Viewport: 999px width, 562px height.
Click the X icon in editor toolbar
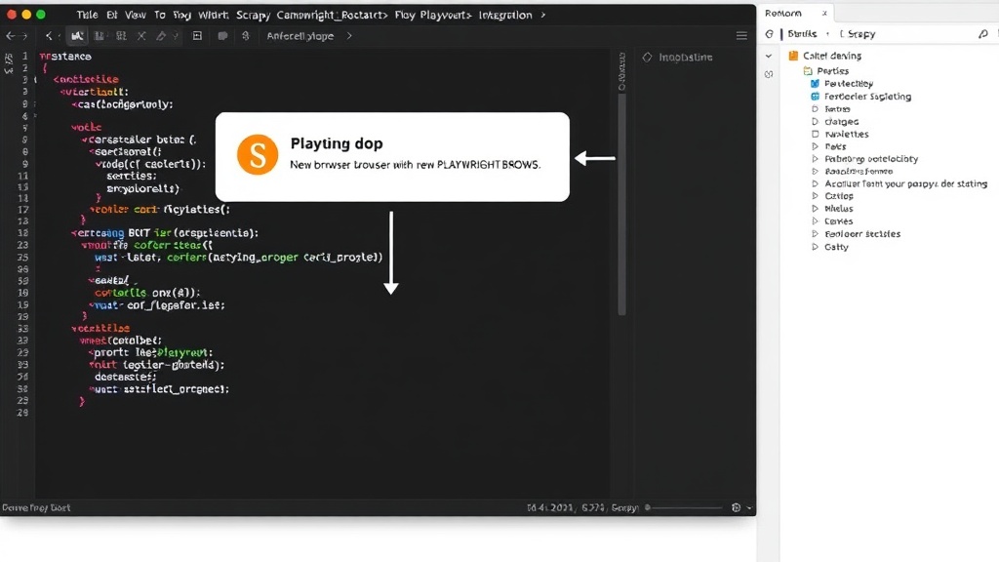pyautogui.click(x=141, y=36)
